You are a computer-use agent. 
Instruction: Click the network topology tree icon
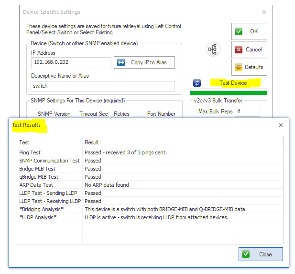coord(213,49)
